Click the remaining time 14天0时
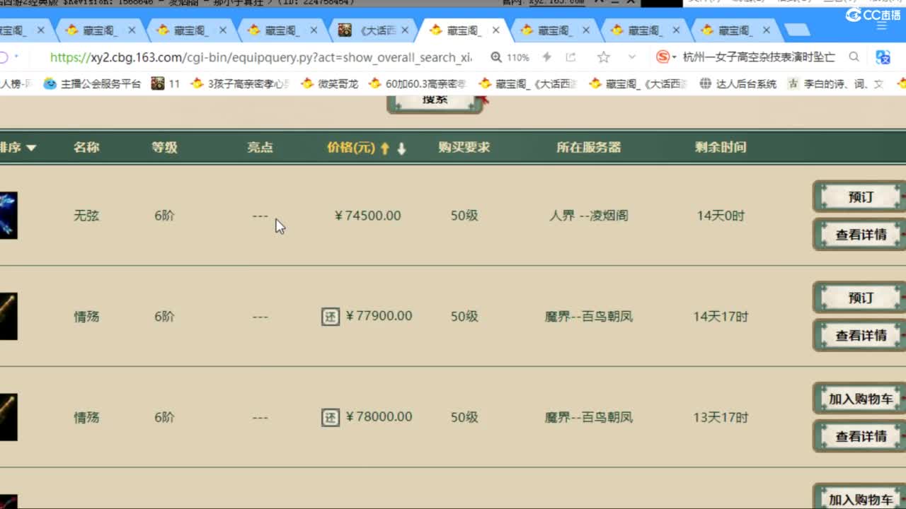The image size is (906, 509). coord(721,216)
